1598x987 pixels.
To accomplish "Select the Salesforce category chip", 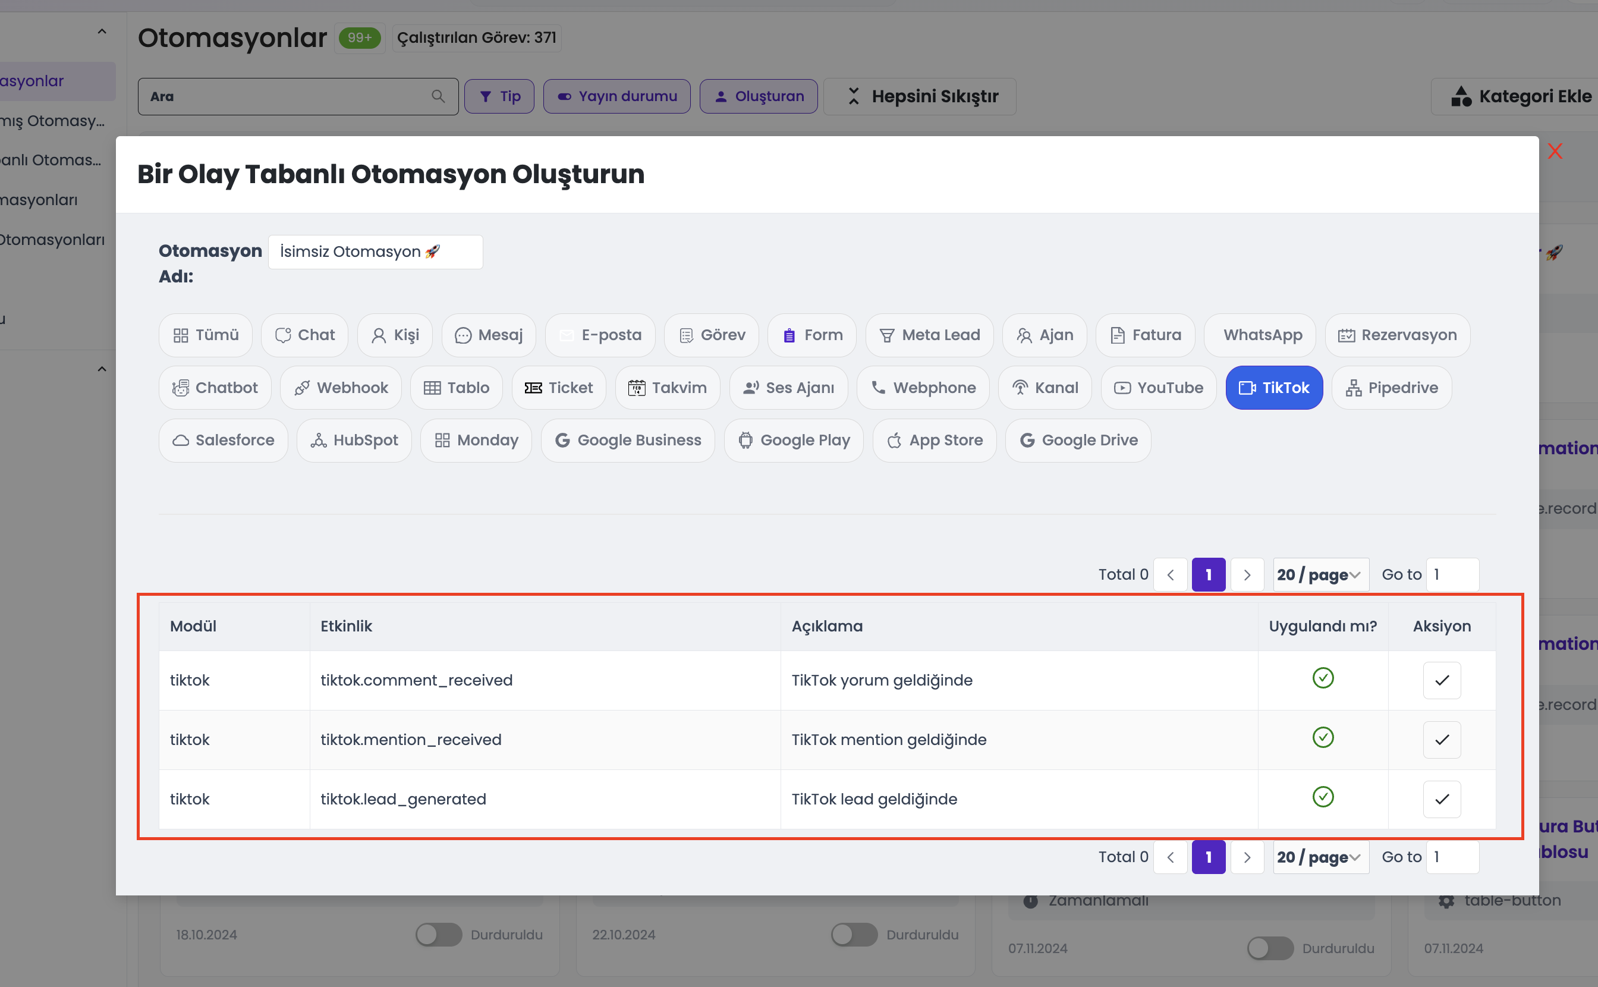I will 223,441.
